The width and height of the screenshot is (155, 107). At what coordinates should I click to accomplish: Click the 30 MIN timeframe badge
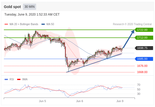pyautogui.click(x=30, y=7)
